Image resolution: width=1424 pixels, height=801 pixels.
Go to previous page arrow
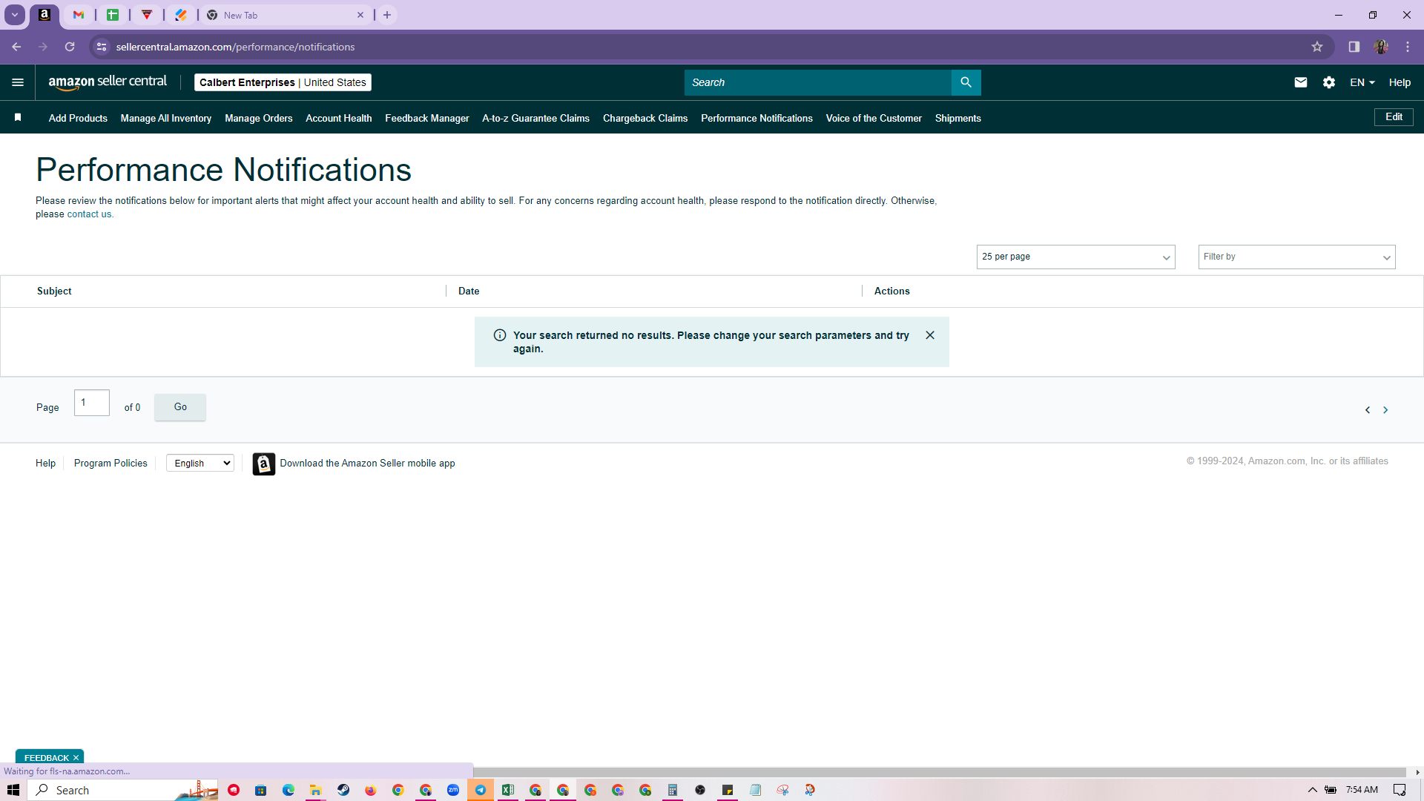[1368, 410]
